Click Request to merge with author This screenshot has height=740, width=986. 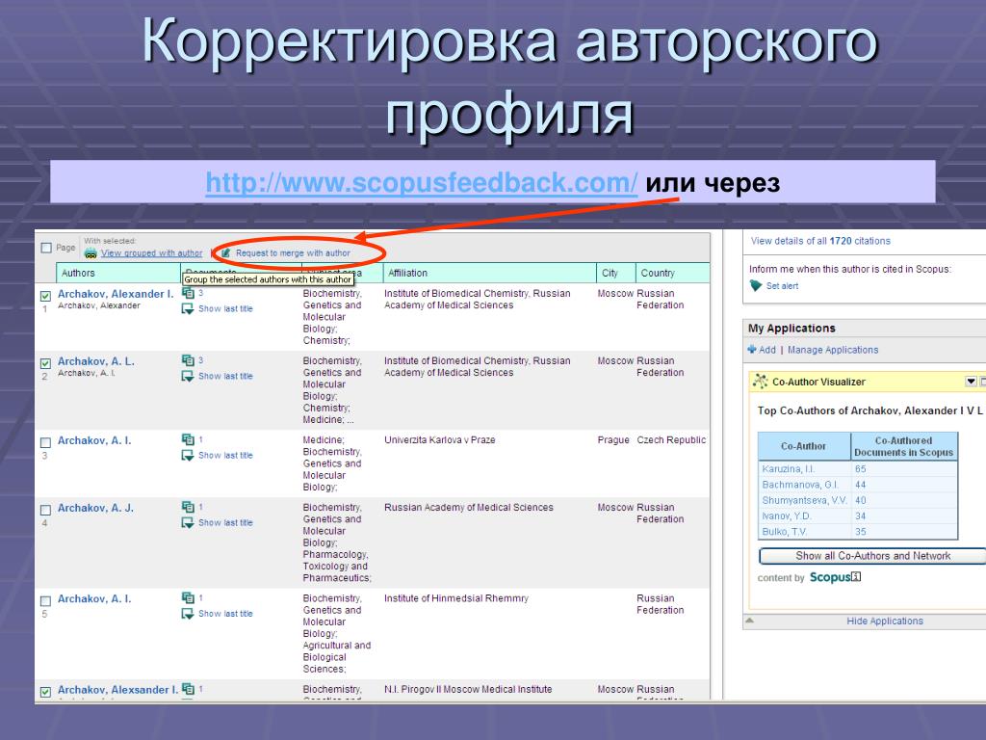(293, 253)
